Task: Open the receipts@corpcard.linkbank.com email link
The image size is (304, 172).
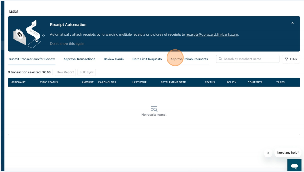Action: (x=212, y=34)
